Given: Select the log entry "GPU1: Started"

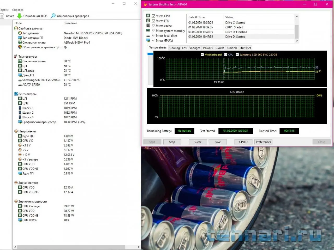Looking at the screenshot, I should [x=234, y=27].
